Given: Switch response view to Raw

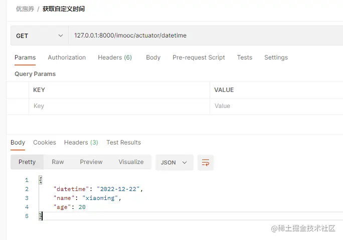Looking at the screenshot, I should (x=58, y=162).
